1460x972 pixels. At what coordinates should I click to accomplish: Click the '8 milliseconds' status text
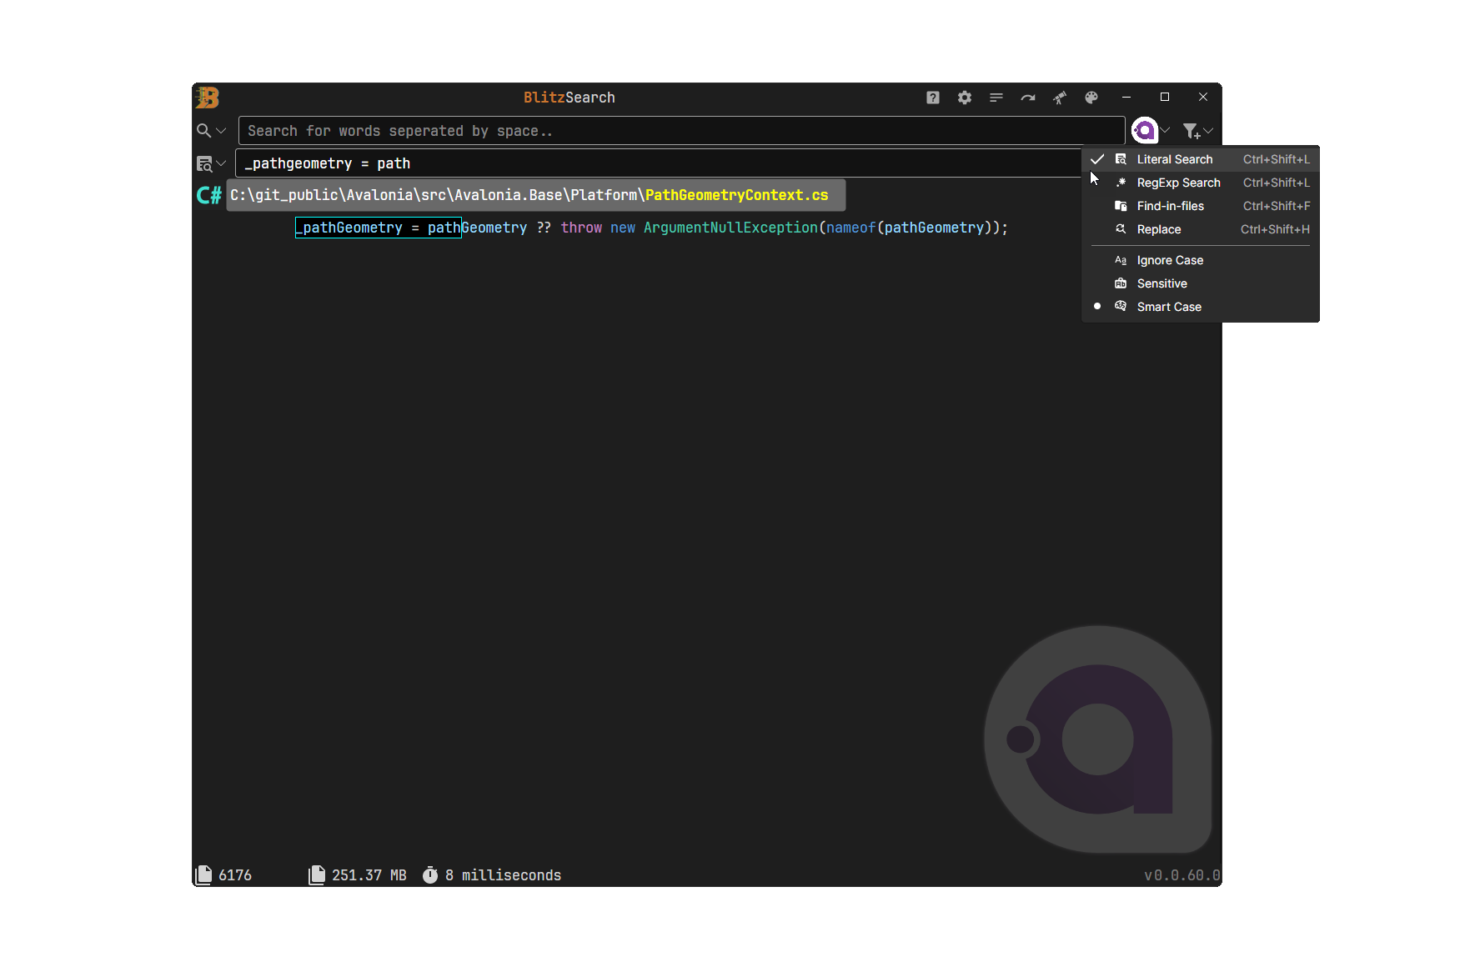[503, 875]
